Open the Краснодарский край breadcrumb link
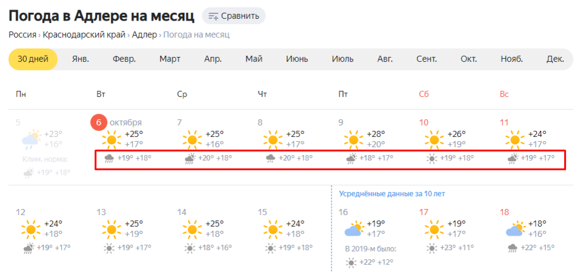Image resolution: width=583 pixels, height=272 pixels. (84, 35)
